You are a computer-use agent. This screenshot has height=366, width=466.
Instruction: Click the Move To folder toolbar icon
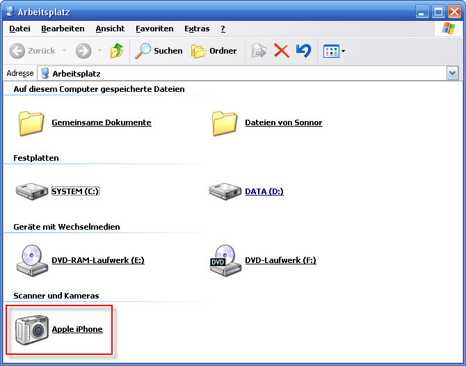259,51
